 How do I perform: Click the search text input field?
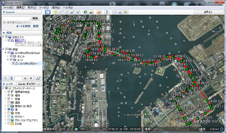16,18
